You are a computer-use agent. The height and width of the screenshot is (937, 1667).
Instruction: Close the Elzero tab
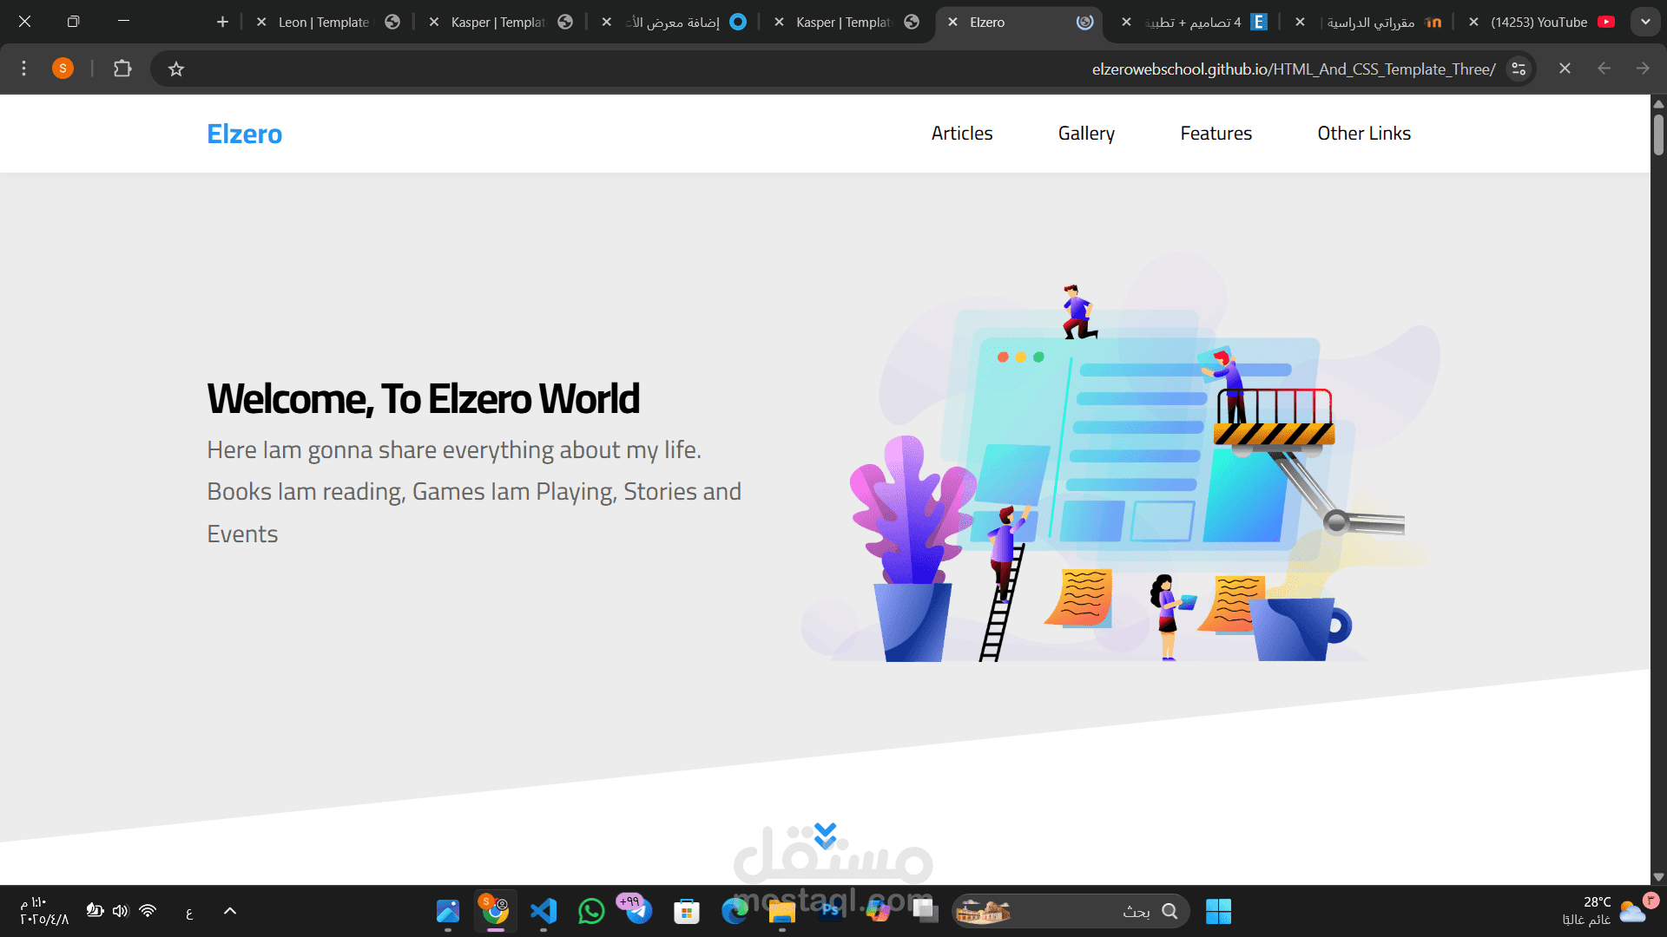point(952,22)
